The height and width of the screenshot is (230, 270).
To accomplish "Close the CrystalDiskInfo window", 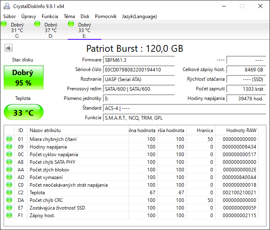I will [x=260, y=6].
